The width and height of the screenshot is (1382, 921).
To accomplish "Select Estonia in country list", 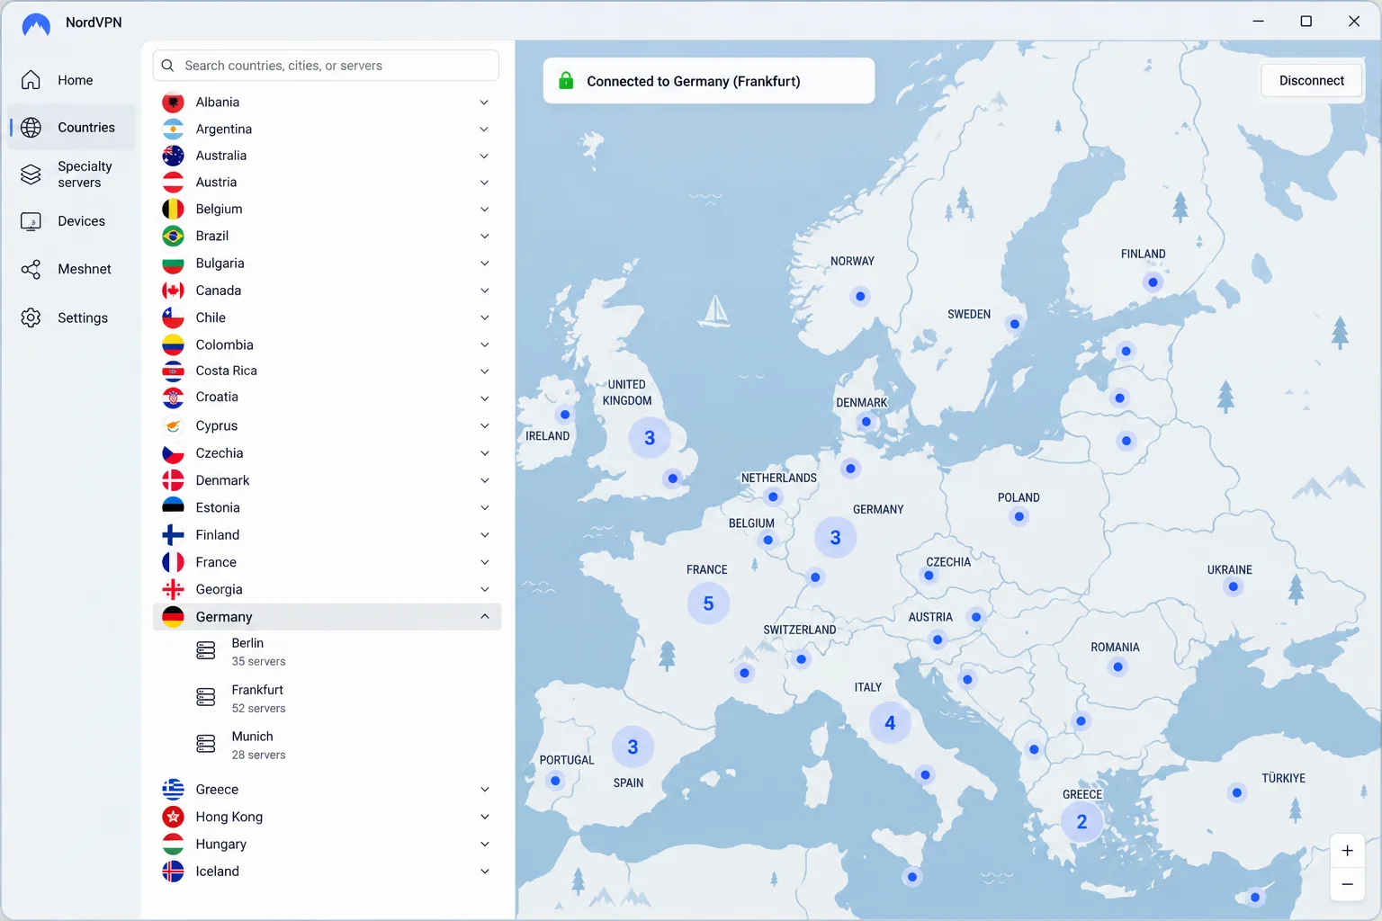I will 327,508.
